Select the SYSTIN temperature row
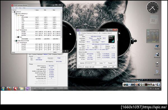This screenshot has width=168, height=110. pos(36,32)
